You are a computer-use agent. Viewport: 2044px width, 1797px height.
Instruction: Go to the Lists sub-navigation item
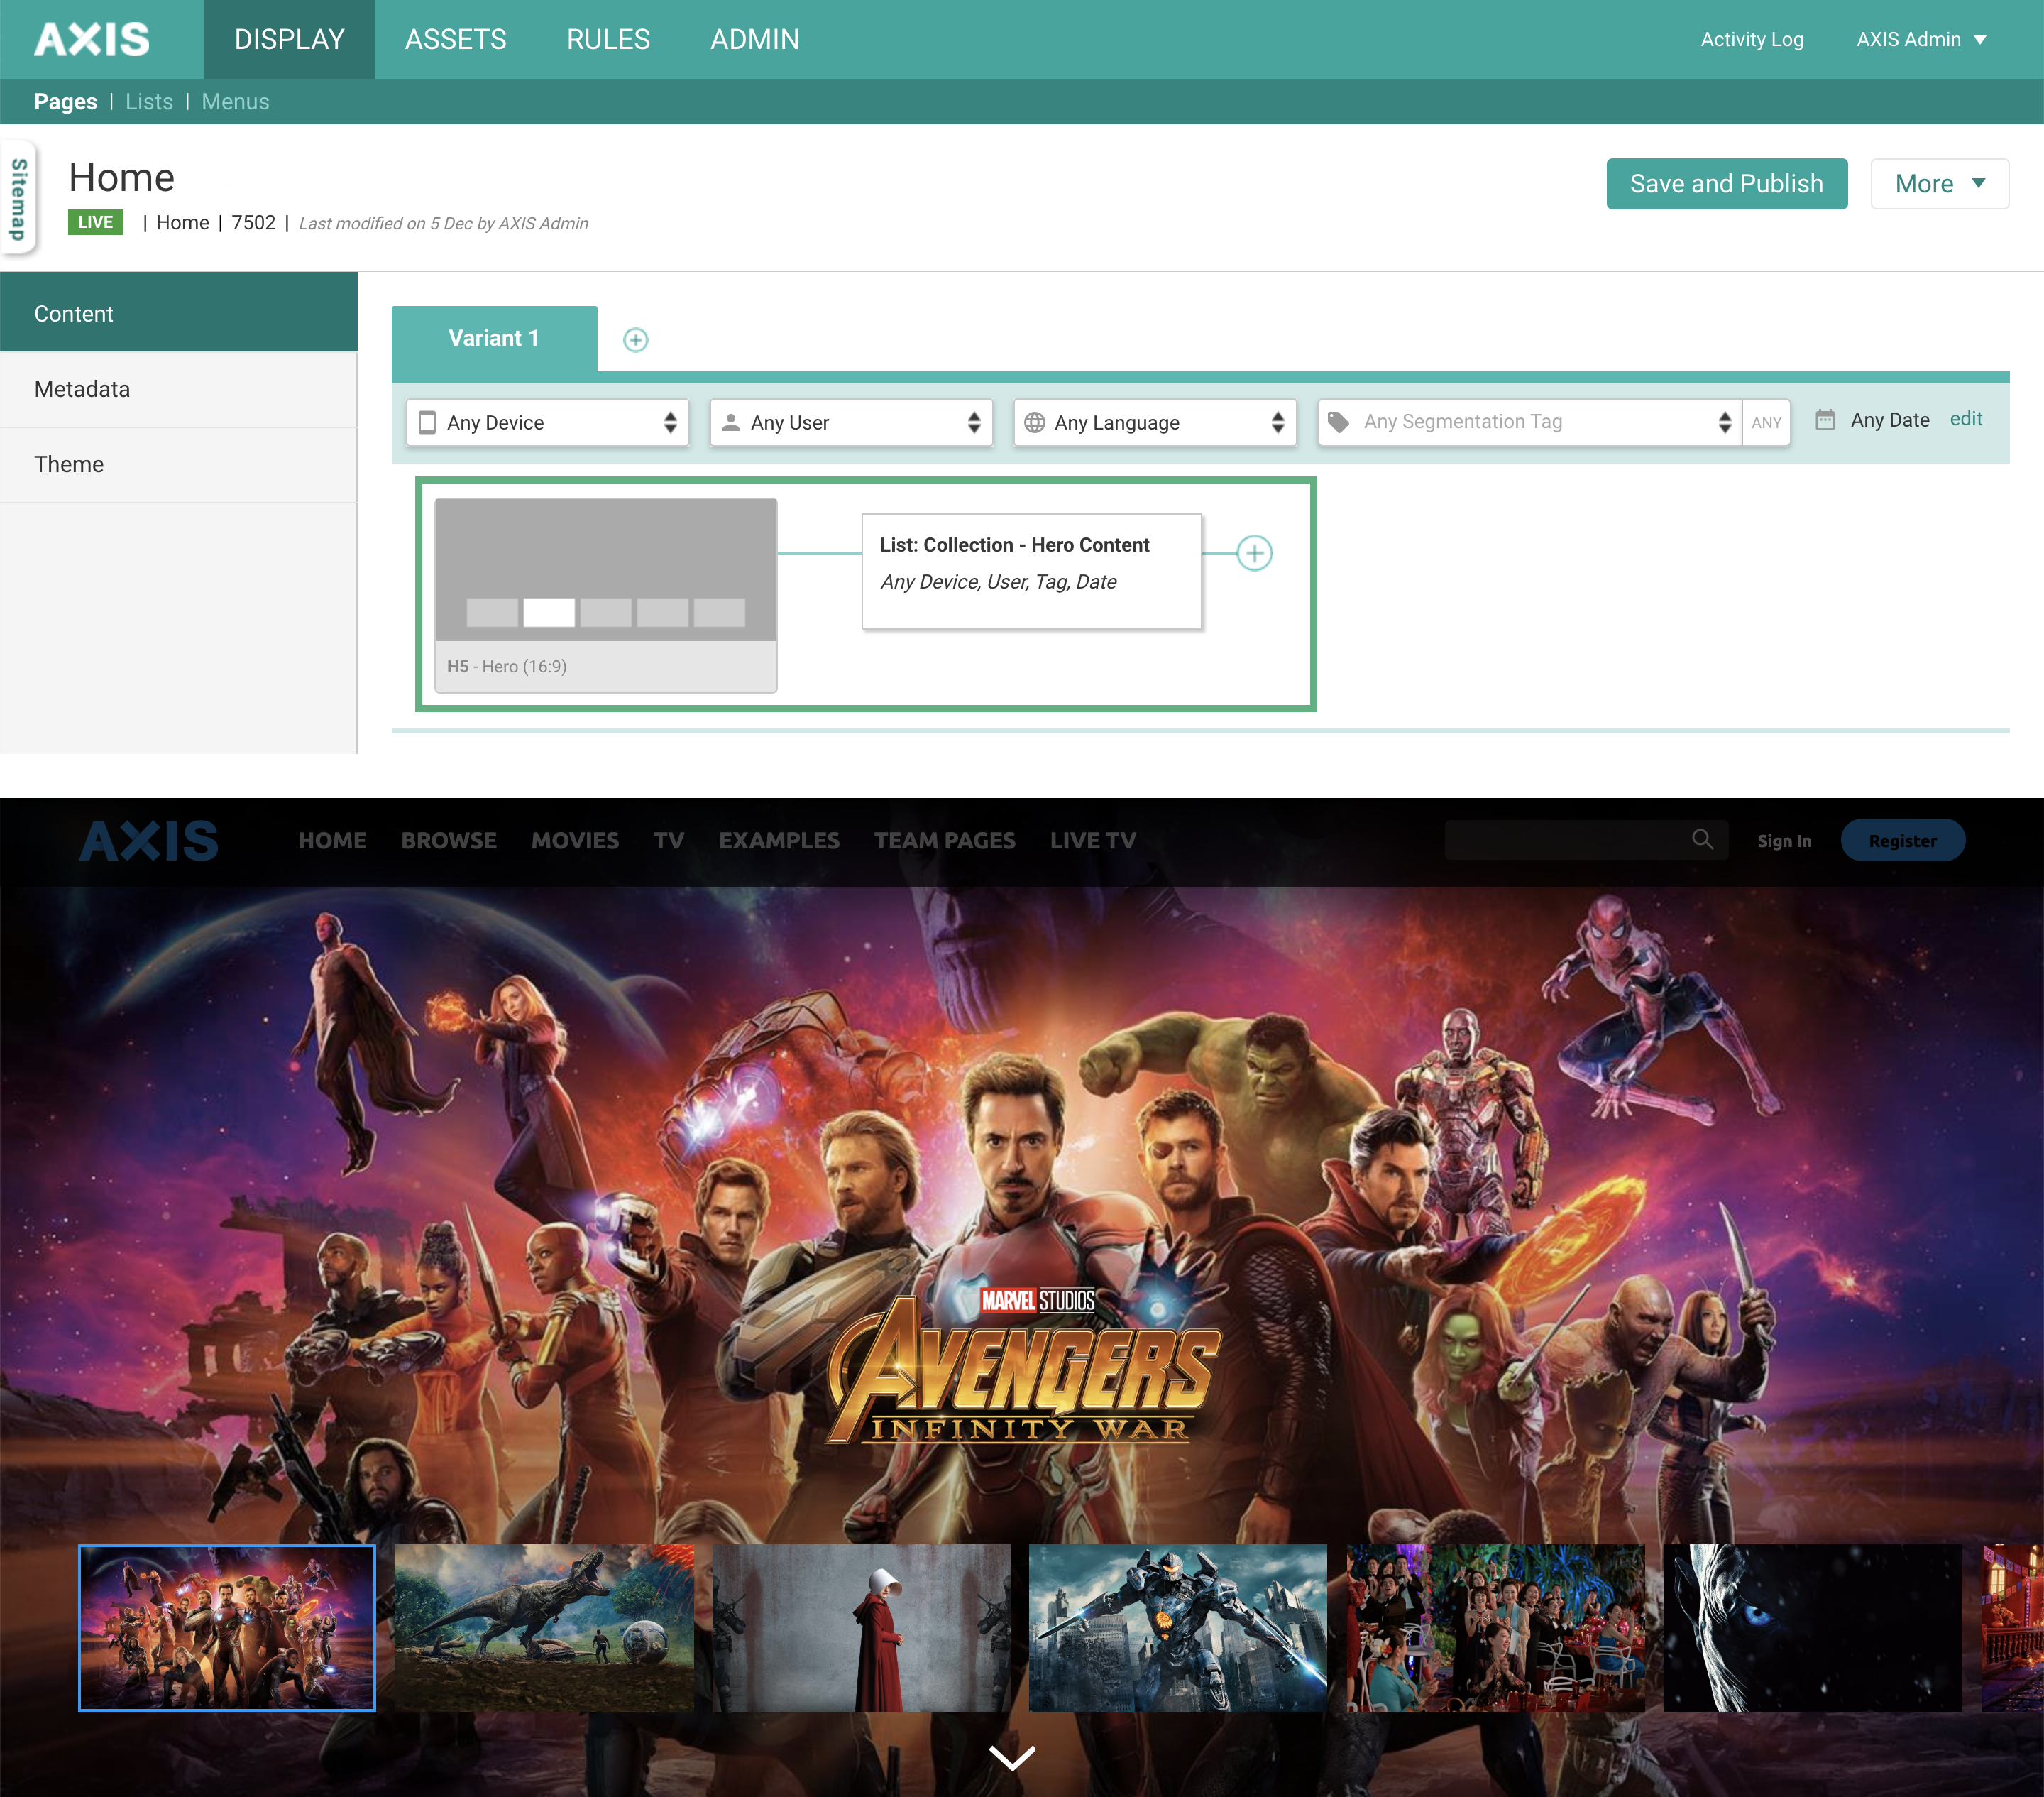(149, 102)
